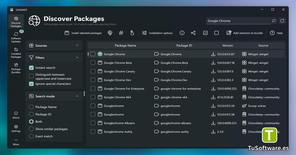Tick the checkbox for Googlechrome Allusers
The image size is (296, 155).
[93, 123]
